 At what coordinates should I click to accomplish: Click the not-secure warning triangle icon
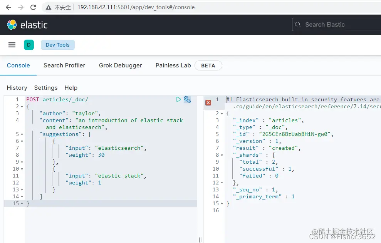coord(49,7)
